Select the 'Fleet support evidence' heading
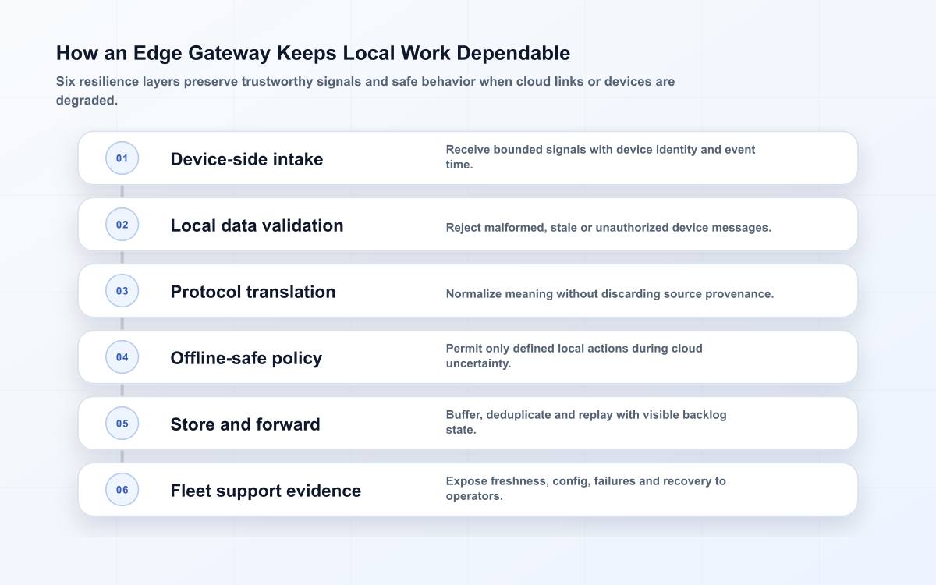Image resolution: width=936 pixels, height=585 pixels. pyautogui.click(x=265, y=491)
